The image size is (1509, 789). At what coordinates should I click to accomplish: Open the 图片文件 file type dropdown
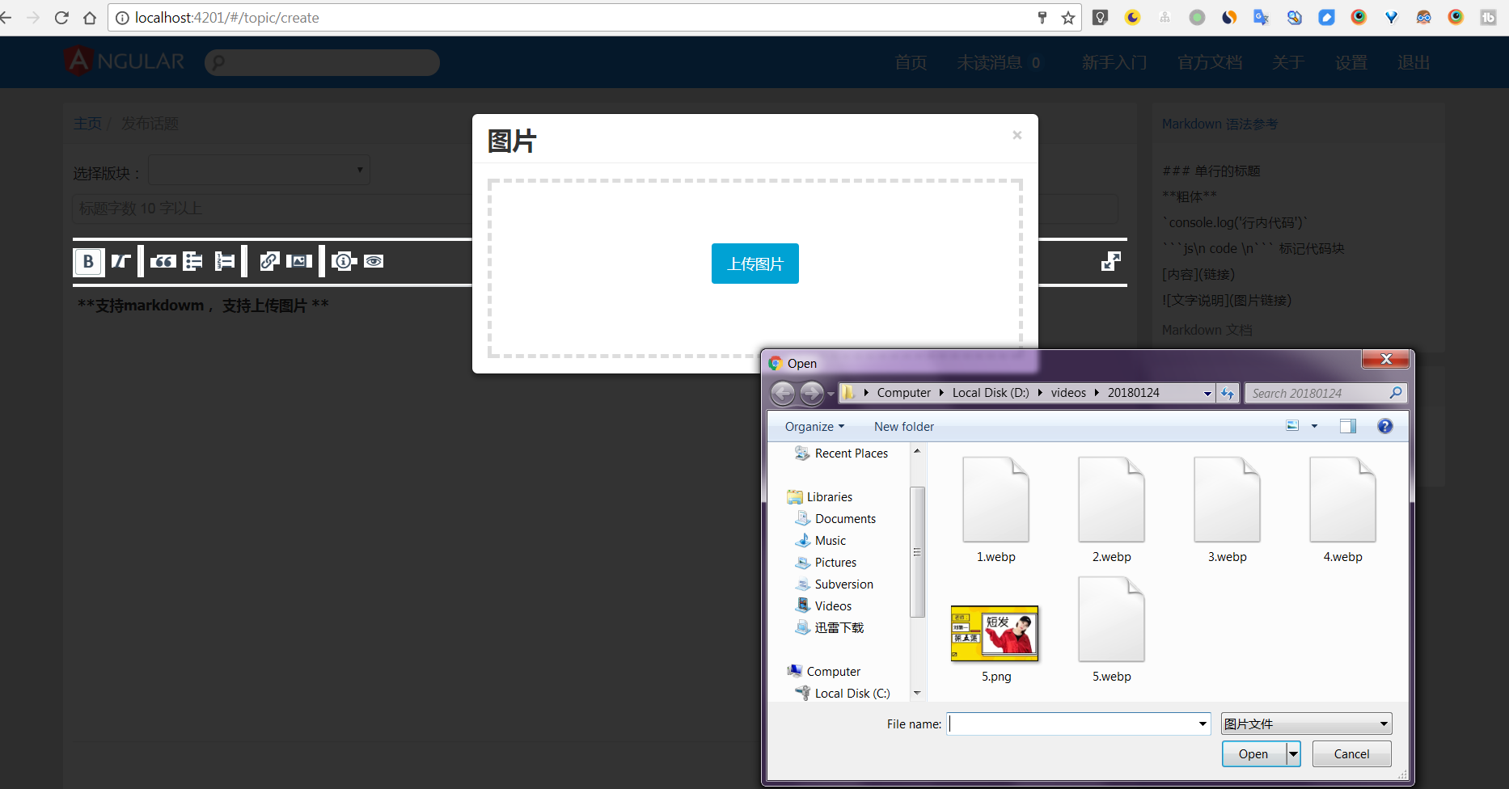(x=1306, y=724)
